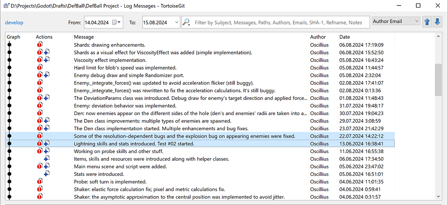This screenshot has height=205, width=448.
Task: Click modified icon on 'Viscosity effect implementation' row
Action: pos(40,59)
